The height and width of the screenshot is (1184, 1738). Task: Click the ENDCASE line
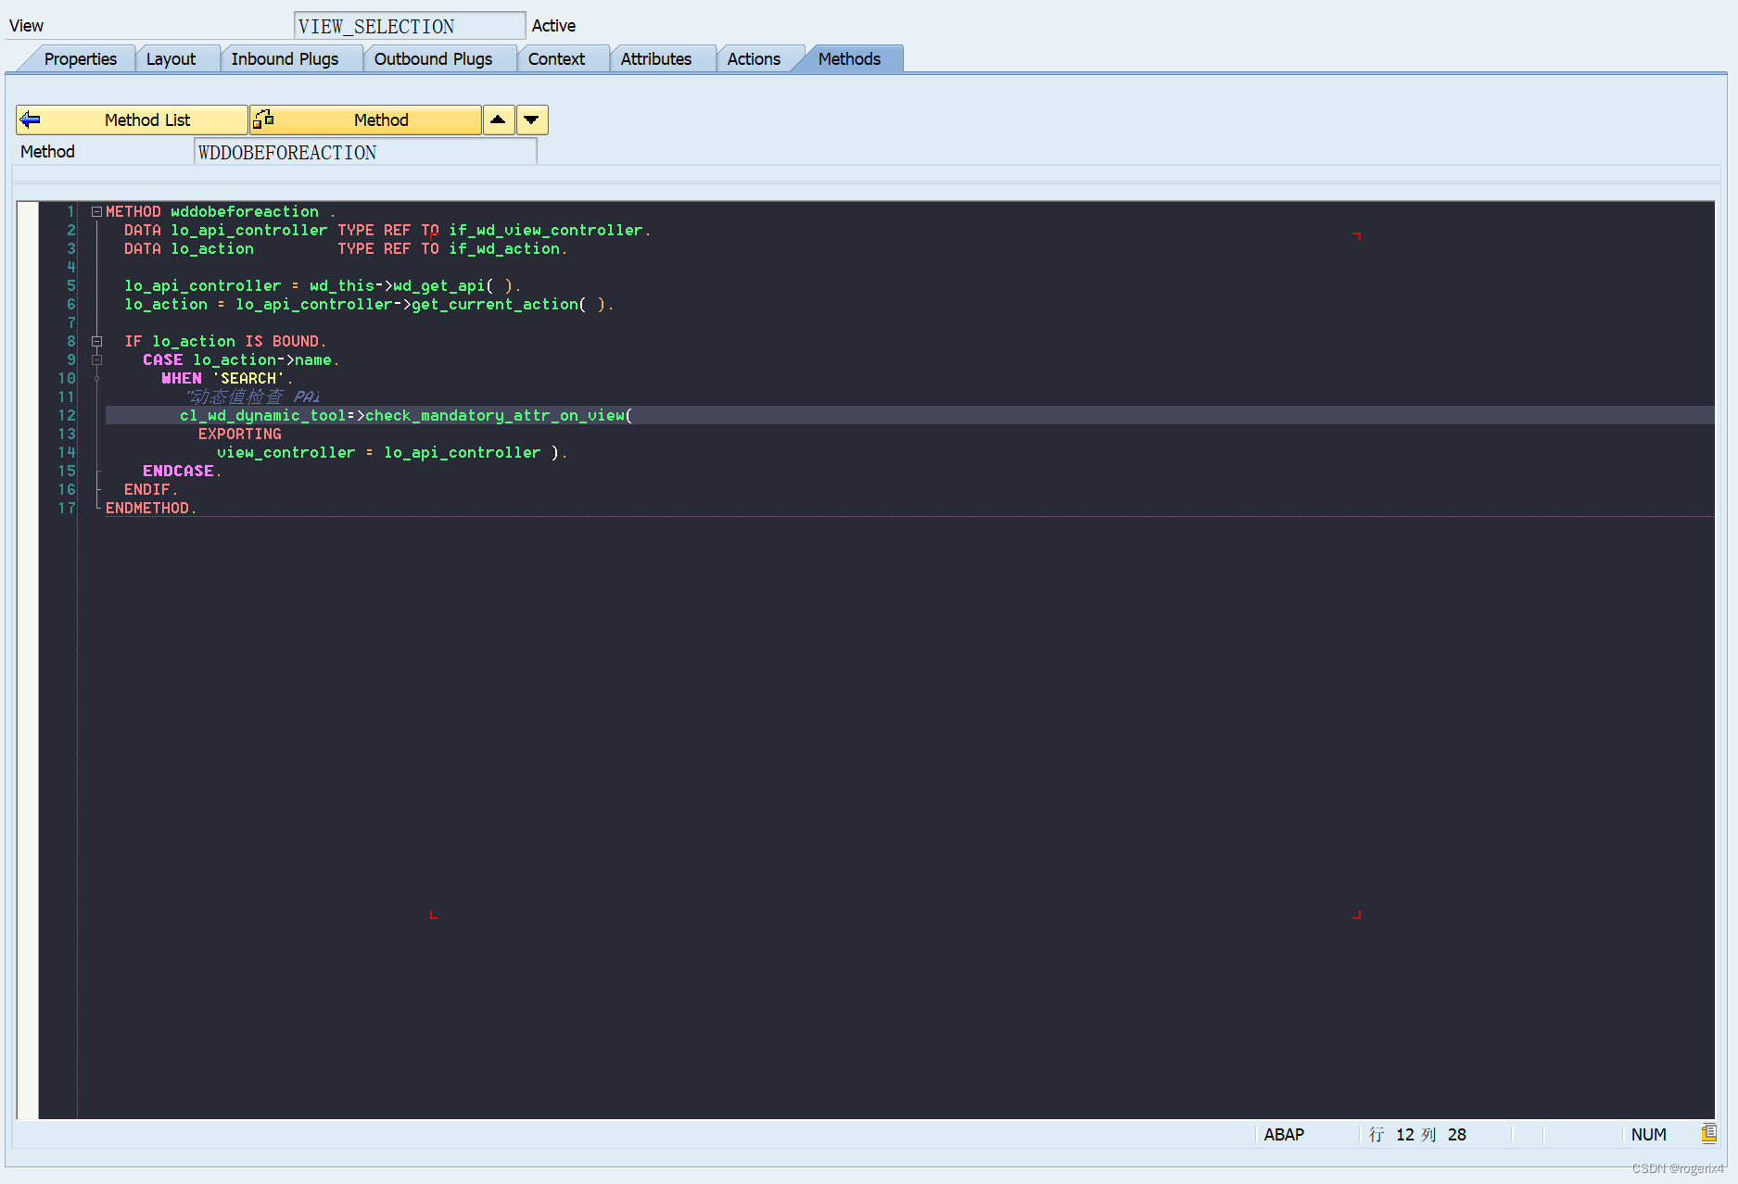click(x=182, y=471)
